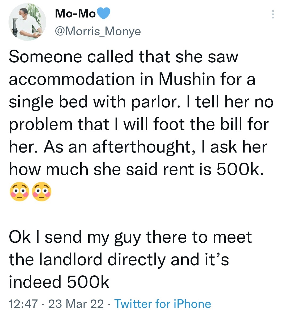Click the 12:47 timestamp
Screen dimensions: 286x313
pos(23,304)
